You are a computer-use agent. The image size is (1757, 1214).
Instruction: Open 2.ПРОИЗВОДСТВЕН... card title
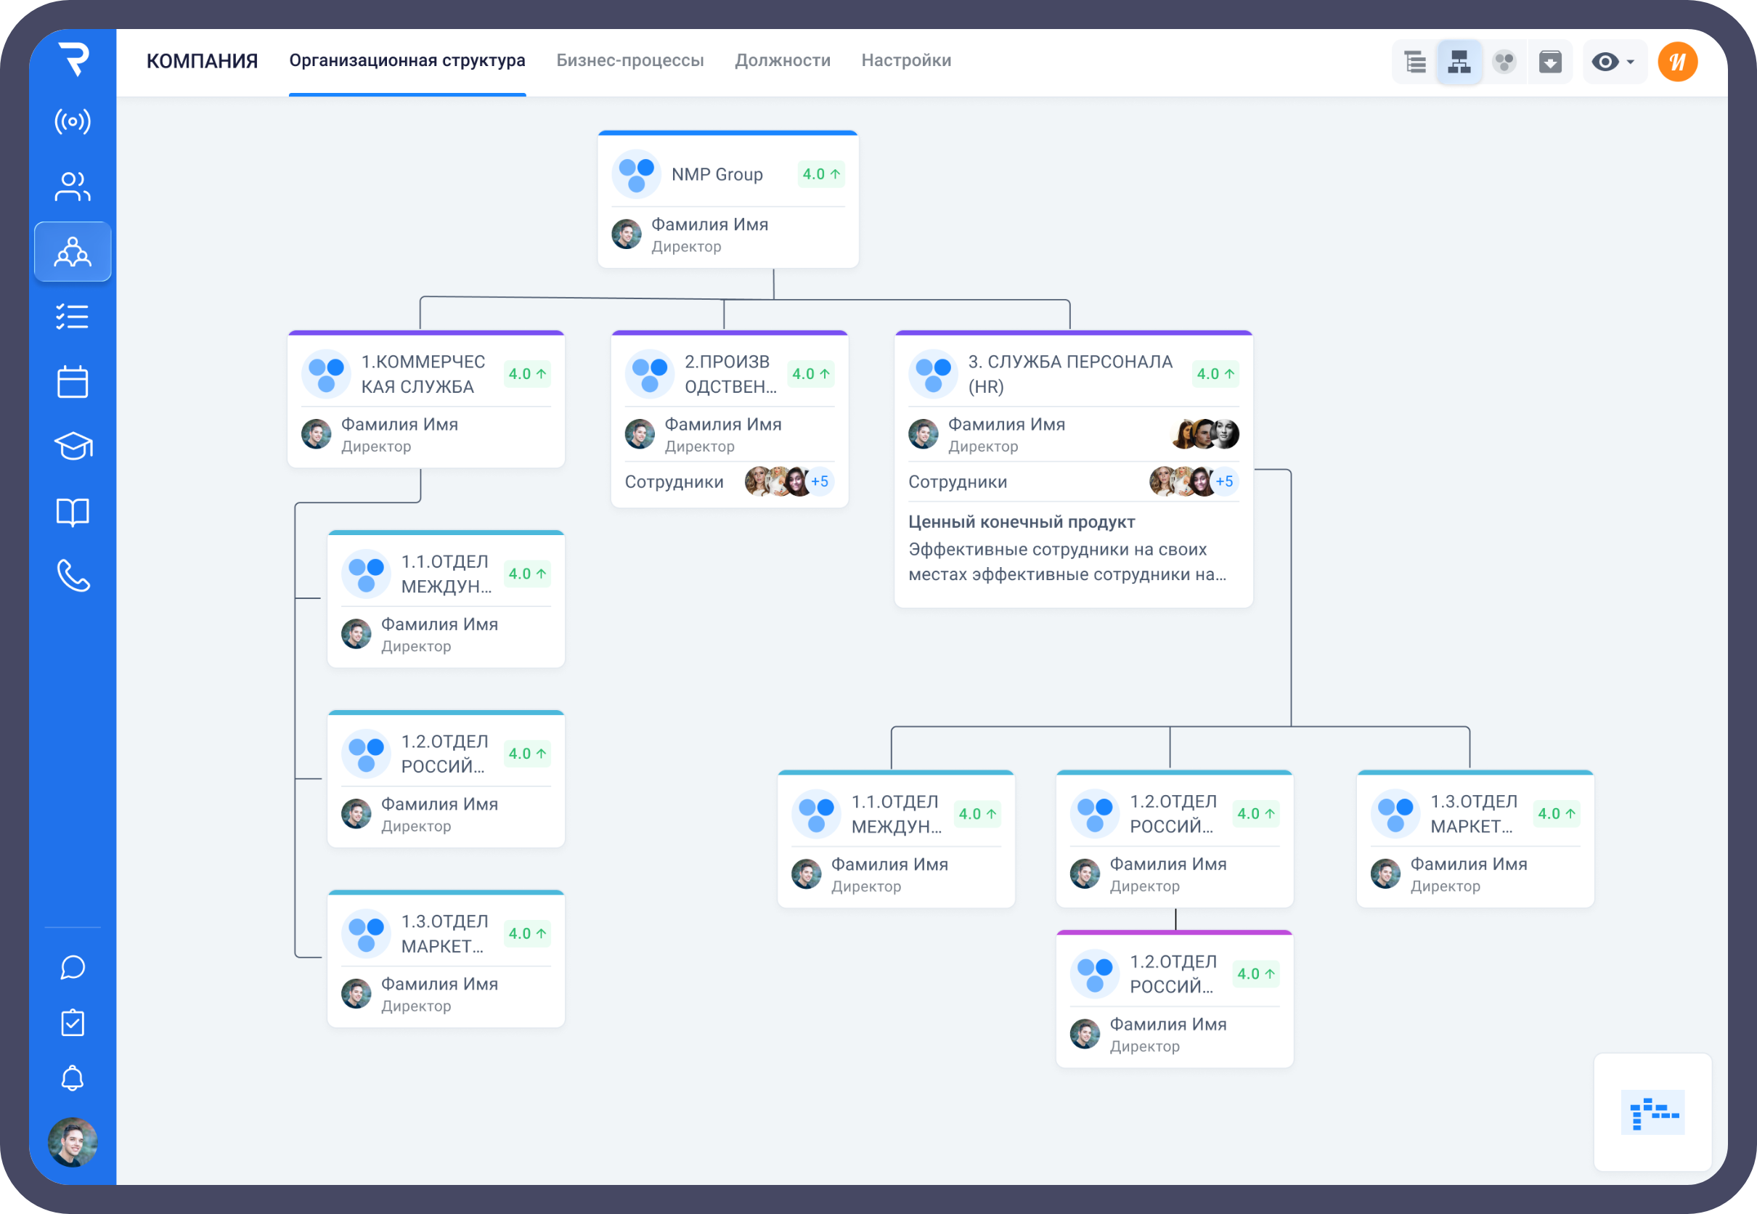tap(730, 374)
